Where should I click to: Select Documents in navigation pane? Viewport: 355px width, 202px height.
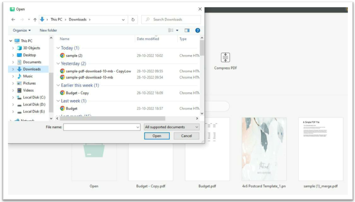[x=32, y=62]
